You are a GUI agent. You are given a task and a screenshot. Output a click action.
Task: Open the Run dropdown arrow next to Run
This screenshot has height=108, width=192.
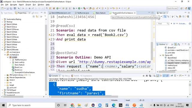pos(82,8)
